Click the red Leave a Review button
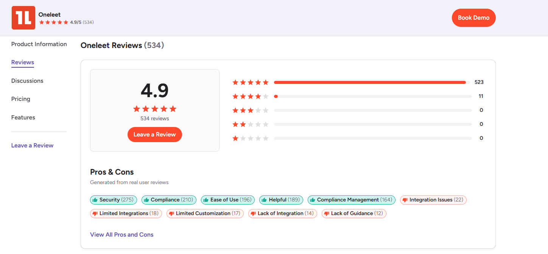This screenshot has width=548, height=254. pyautogui.click(x=155, y=135)
